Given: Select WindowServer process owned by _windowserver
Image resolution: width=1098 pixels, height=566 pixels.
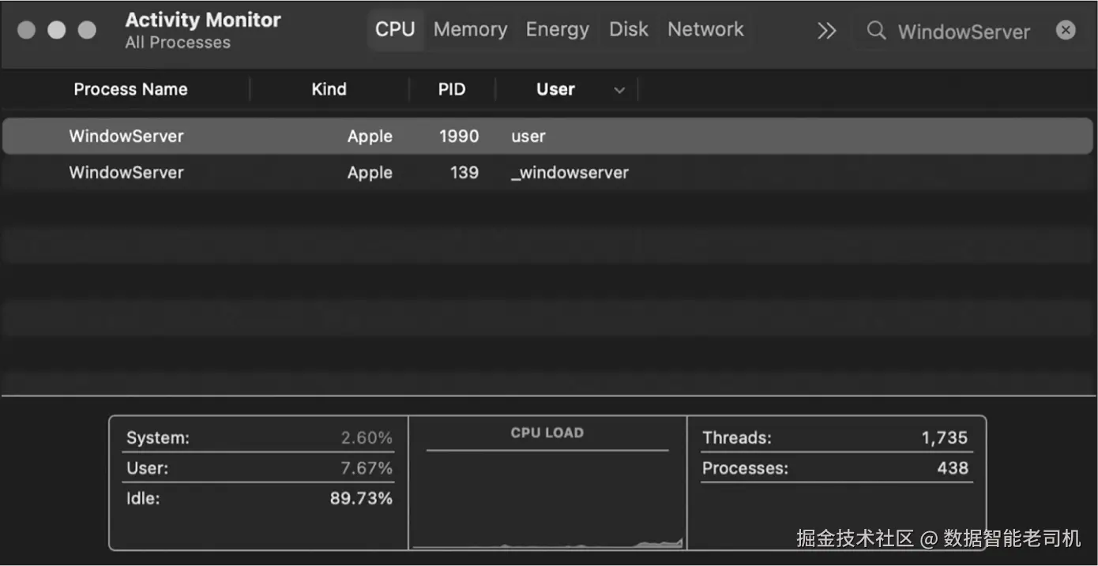Looking at the screenshot, I should pyautogui.click(x=126, y=173).
